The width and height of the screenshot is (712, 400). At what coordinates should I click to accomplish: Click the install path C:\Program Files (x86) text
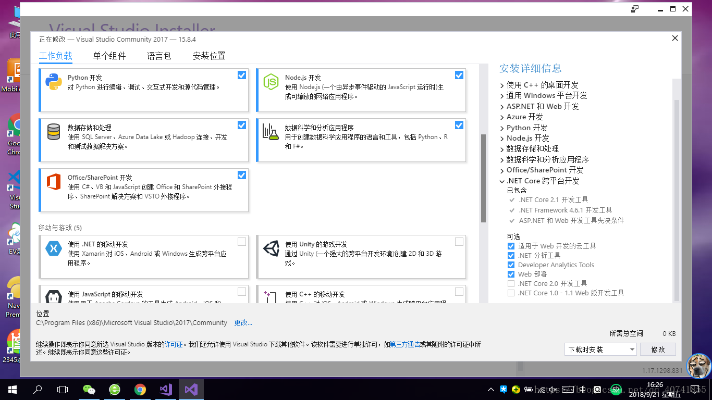[x=131, y=323]
